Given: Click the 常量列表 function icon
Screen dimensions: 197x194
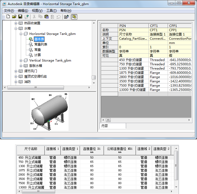Looking at the screenshot, I should (x=31, y=45).
